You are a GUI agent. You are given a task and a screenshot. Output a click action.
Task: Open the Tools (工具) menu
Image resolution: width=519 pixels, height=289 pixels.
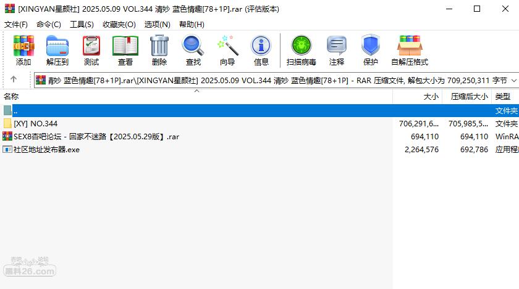(x=82, y=25)
